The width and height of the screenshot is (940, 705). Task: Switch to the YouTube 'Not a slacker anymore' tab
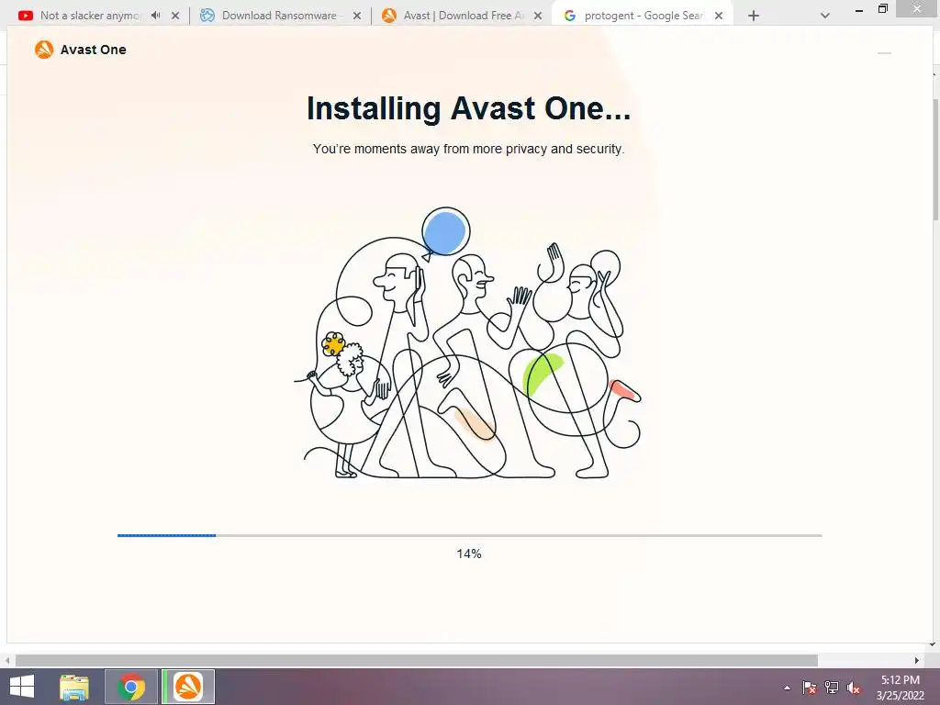click(90, 16)
